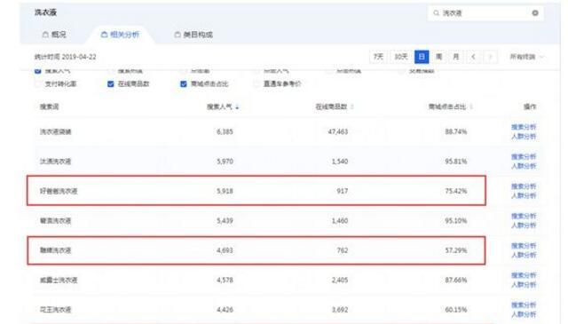The image size is (568, 324).
Task: Open 人群分析 for the 威露士洗衣液 row
Action: 524,285
